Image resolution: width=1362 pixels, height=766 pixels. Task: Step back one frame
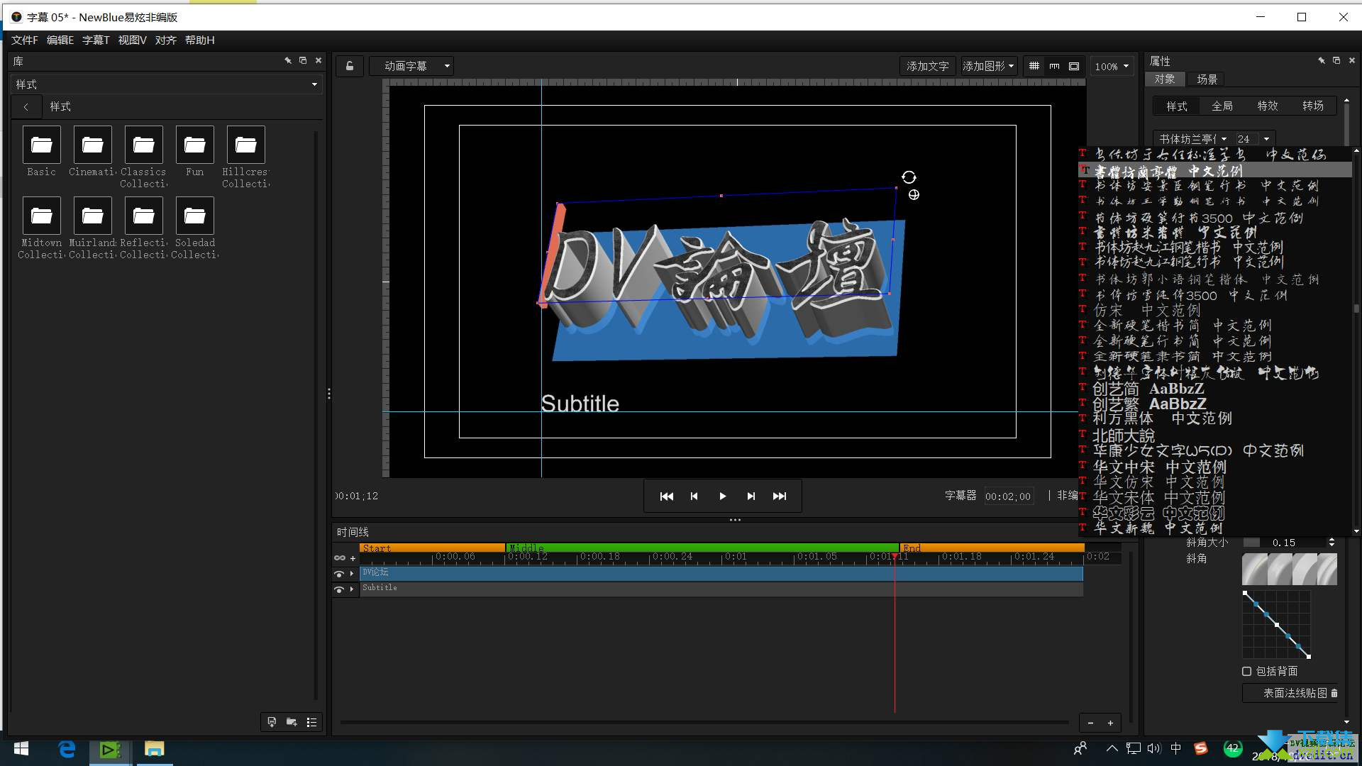tap(694, 496)
